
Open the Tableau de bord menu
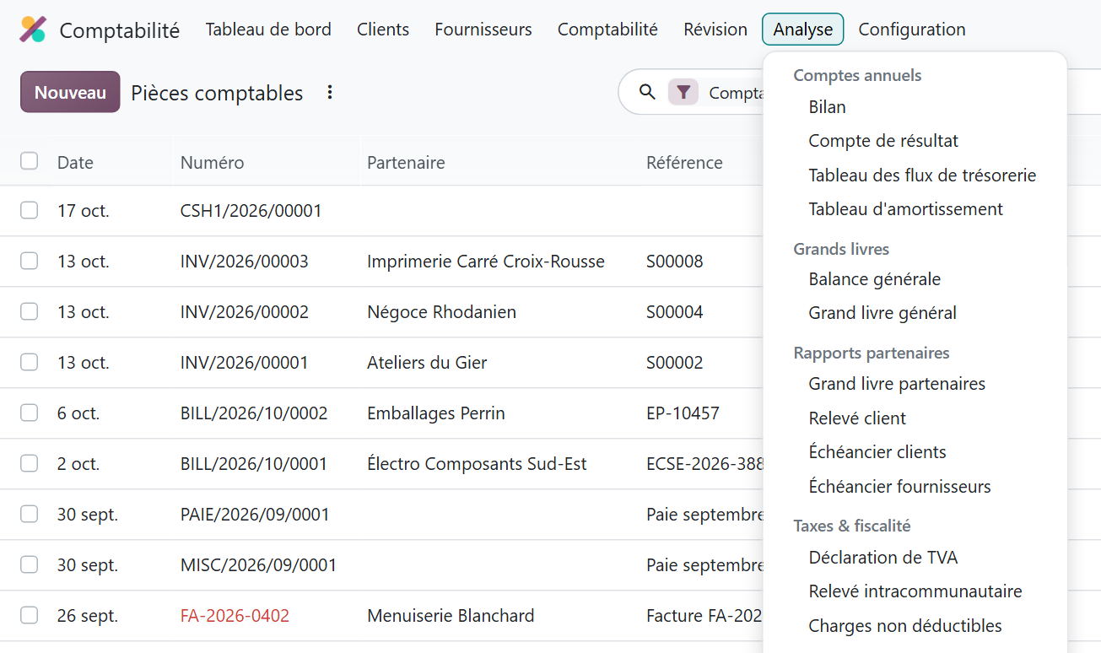268,30
